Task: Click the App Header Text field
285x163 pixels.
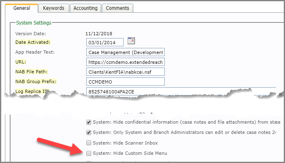Action: pos(126,52)
